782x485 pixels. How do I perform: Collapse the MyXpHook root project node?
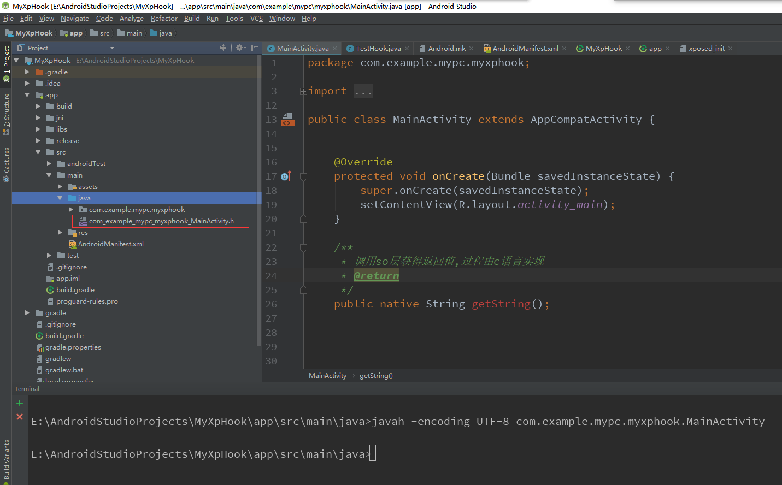pos(16,61)
